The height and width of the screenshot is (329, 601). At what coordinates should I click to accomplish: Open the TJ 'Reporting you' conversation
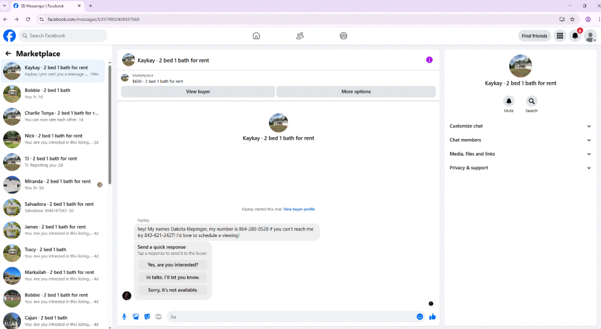coord(53,162)
